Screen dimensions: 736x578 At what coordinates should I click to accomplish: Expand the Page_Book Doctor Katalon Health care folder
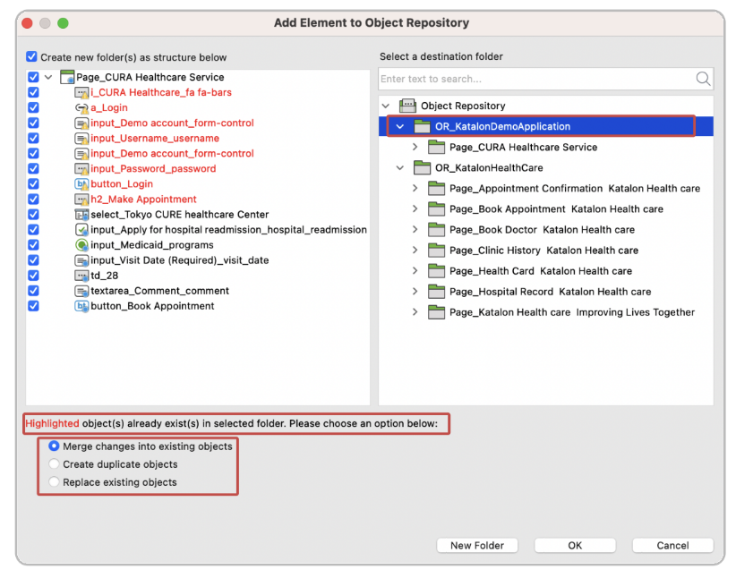(x=416, y=229)
